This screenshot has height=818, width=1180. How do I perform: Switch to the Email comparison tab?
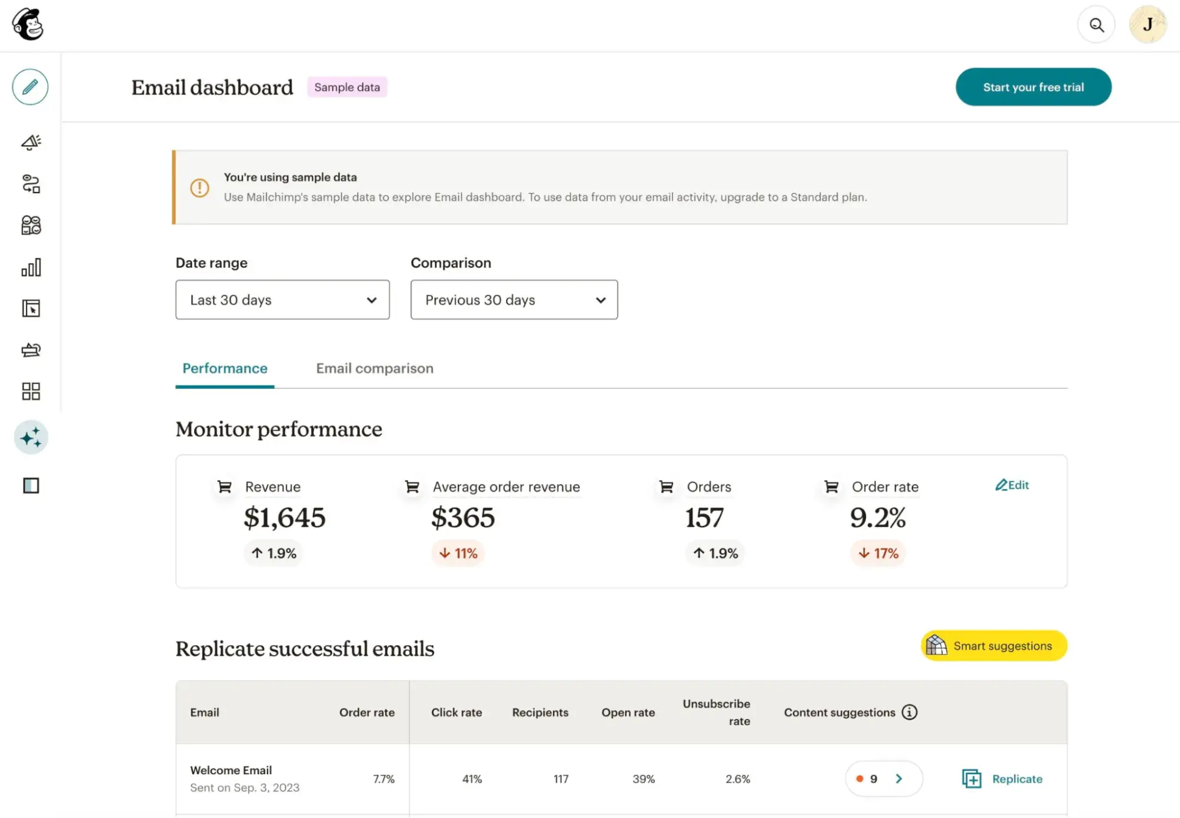click(374, 368)
